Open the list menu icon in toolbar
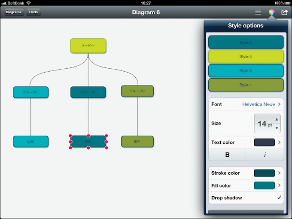 click(x=258, y=12)
